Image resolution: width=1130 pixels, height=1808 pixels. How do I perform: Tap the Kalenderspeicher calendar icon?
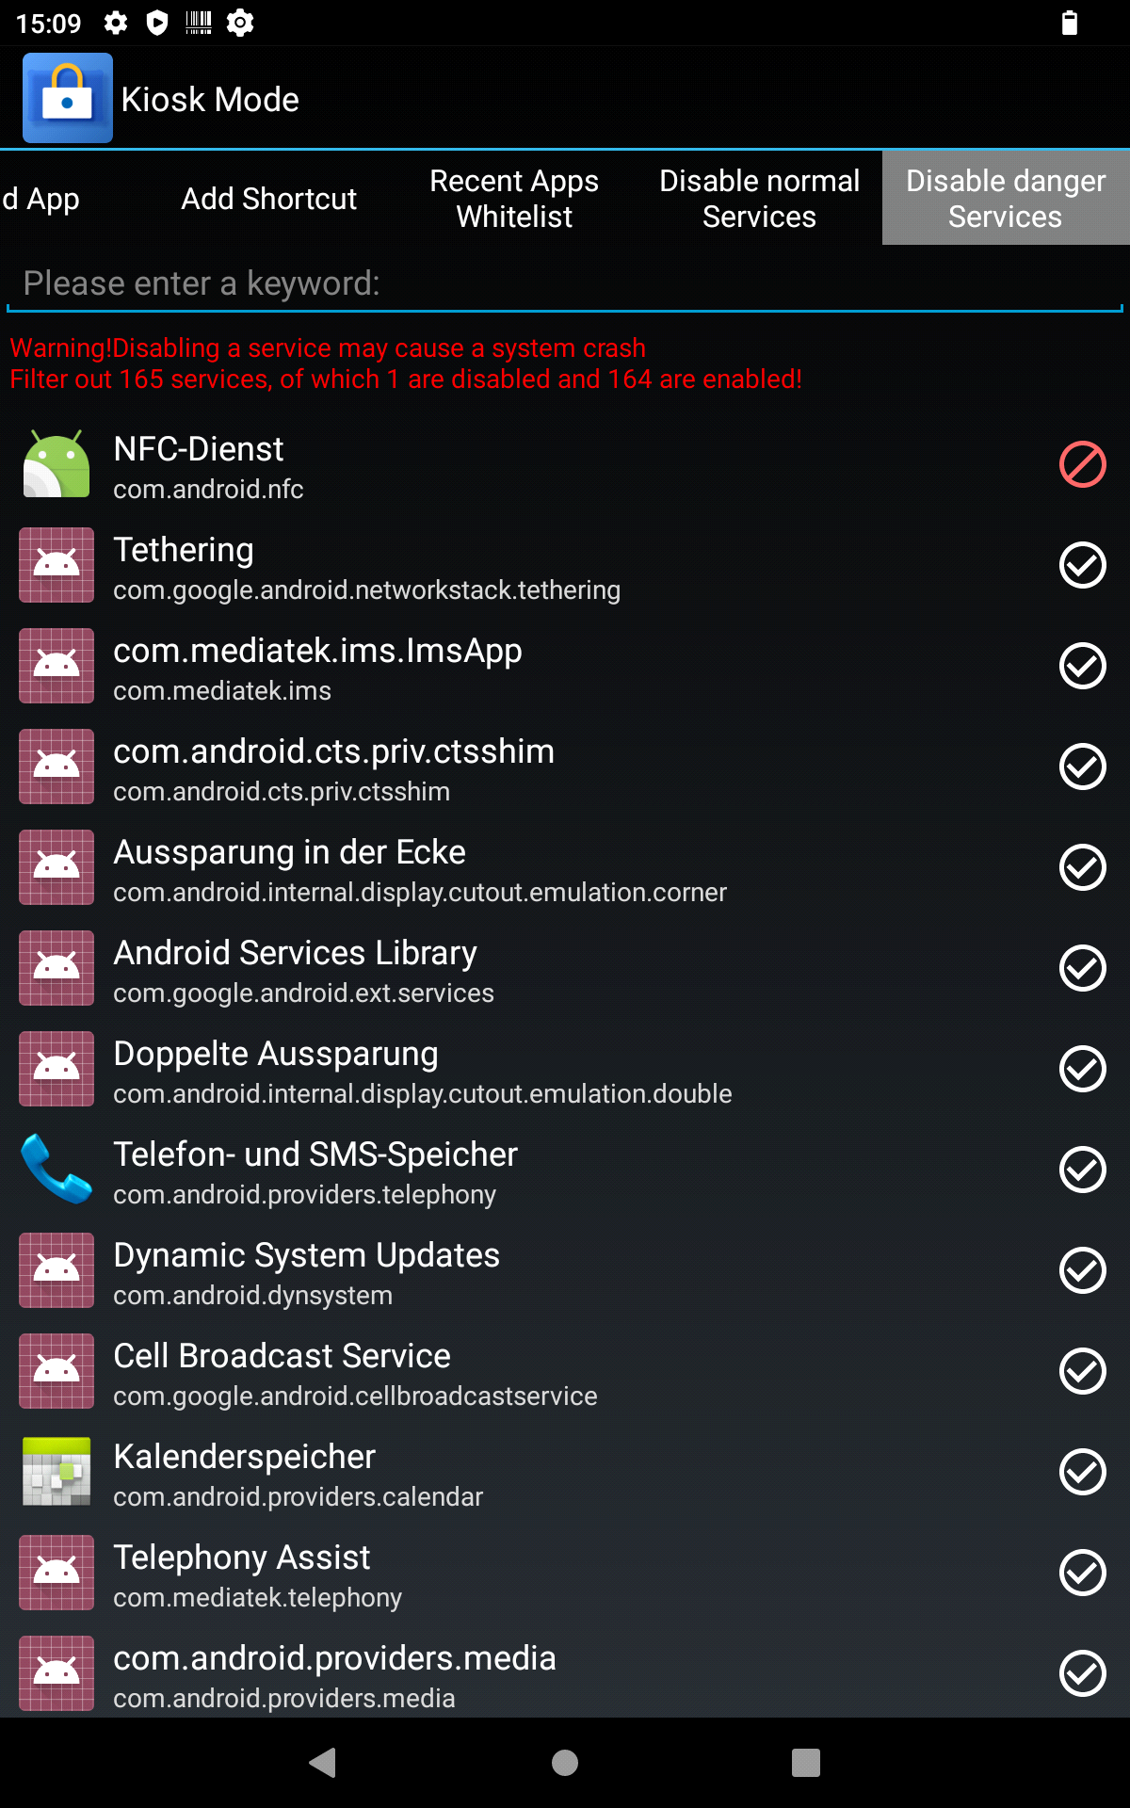pos(56,1472)
